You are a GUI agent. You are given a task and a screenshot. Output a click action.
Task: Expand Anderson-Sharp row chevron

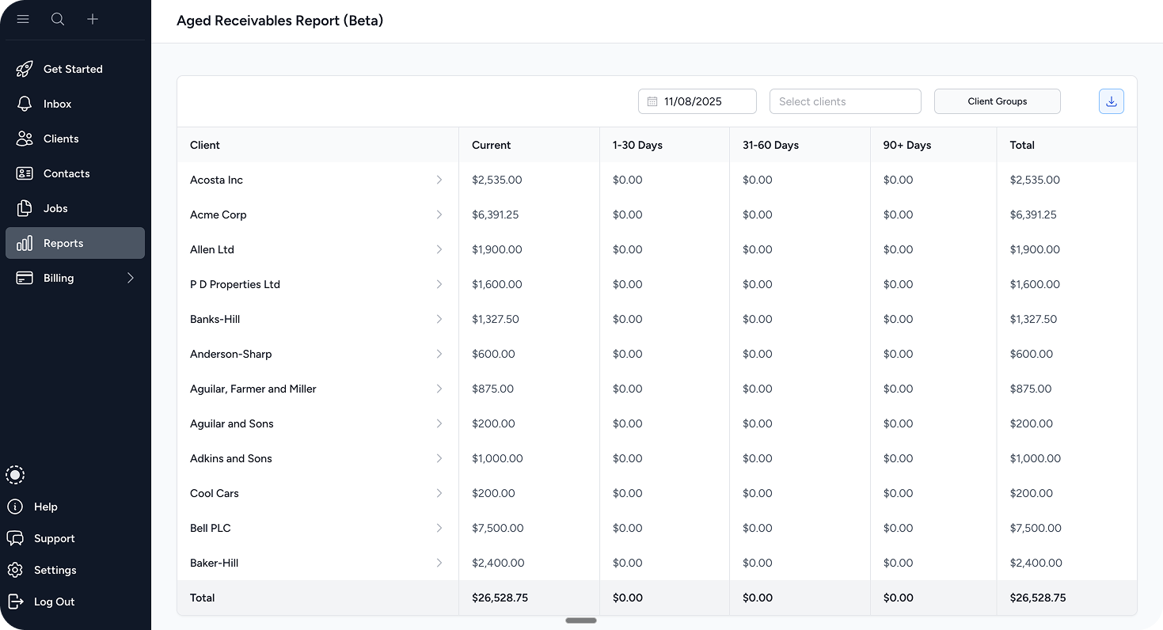point(439,354)
